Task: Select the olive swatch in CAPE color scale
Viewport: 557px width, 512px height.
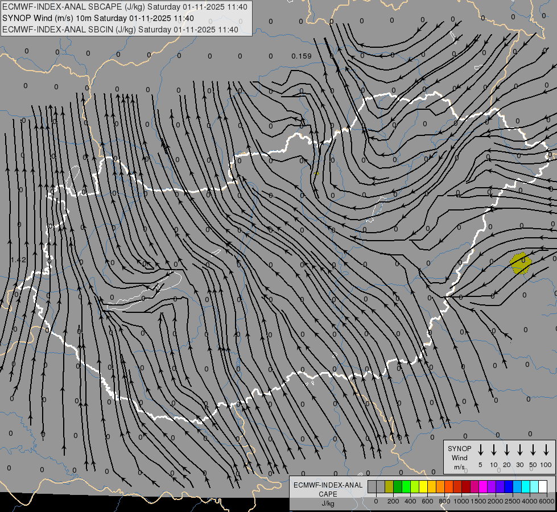Action: (389, 486)
